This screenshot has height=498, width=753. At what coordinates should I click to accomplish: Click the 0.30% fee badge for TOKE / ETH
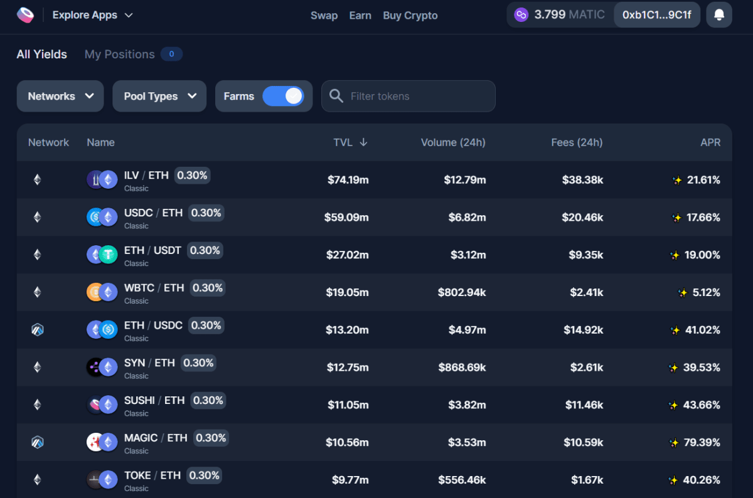click(204, 475)
